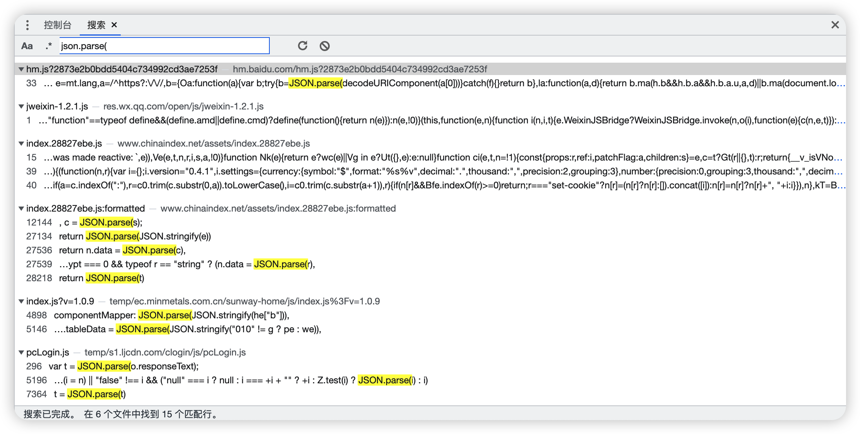
Task: Open line 4898 componentMapper match
Action: [430, 315]
